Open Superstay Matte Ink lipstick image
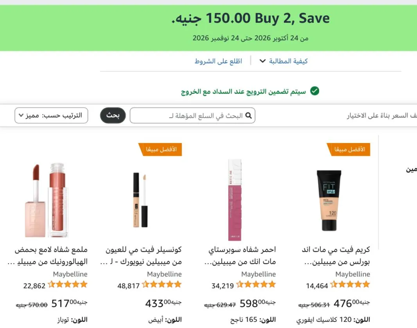 click(x=235, y=200)
